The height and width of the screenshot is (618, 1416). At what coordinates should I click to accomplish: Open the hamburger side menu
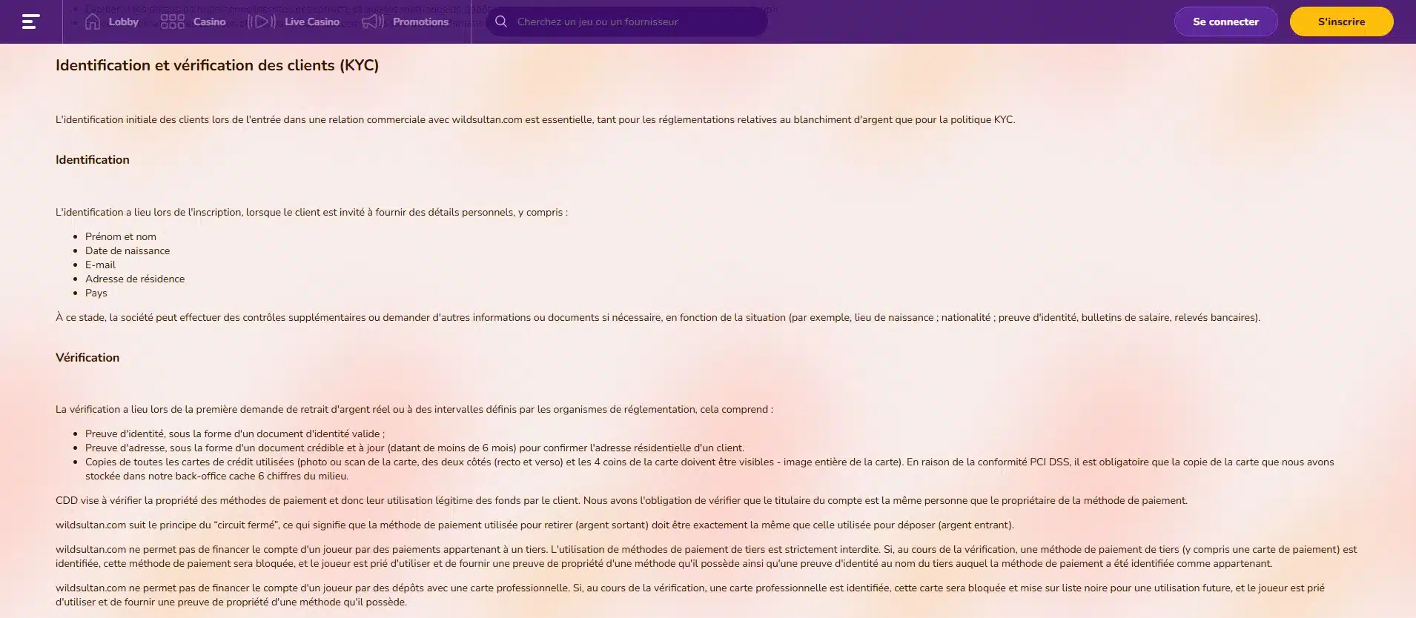point(30,21)
